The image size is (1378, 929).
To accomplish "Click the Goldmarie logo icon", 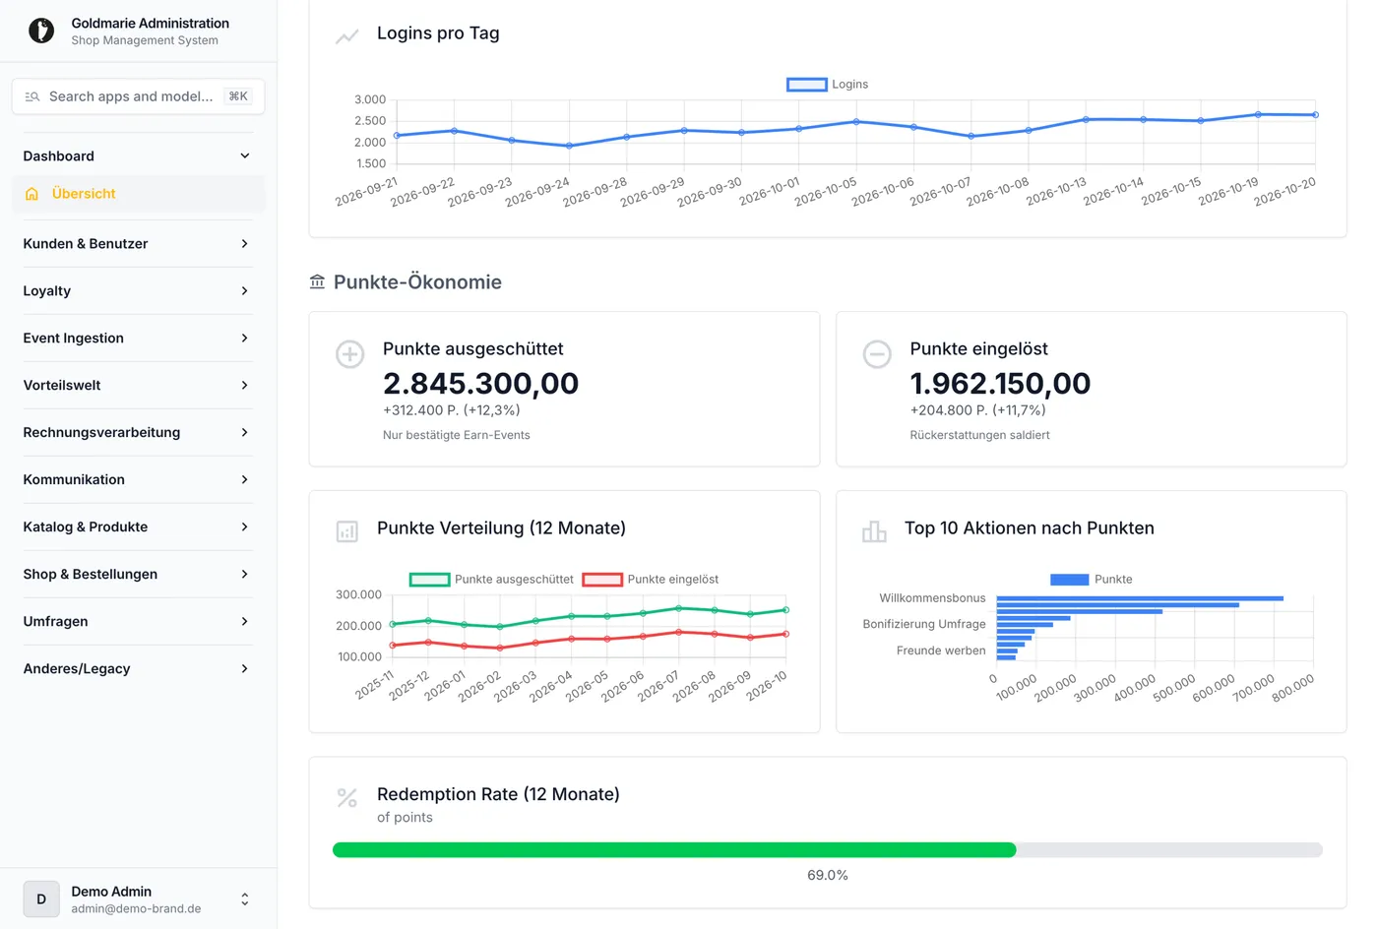I will click(x=41, y=31).
